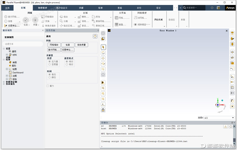Select 相对 velocity formulation radio button
This screenshot has height=150, width=237.
67,64
